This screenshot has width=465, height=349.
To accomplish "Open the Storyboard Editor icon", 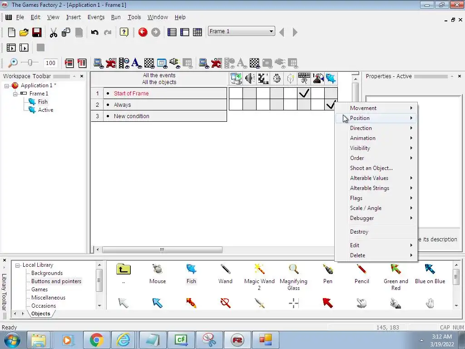I will (x=172, y=32).
